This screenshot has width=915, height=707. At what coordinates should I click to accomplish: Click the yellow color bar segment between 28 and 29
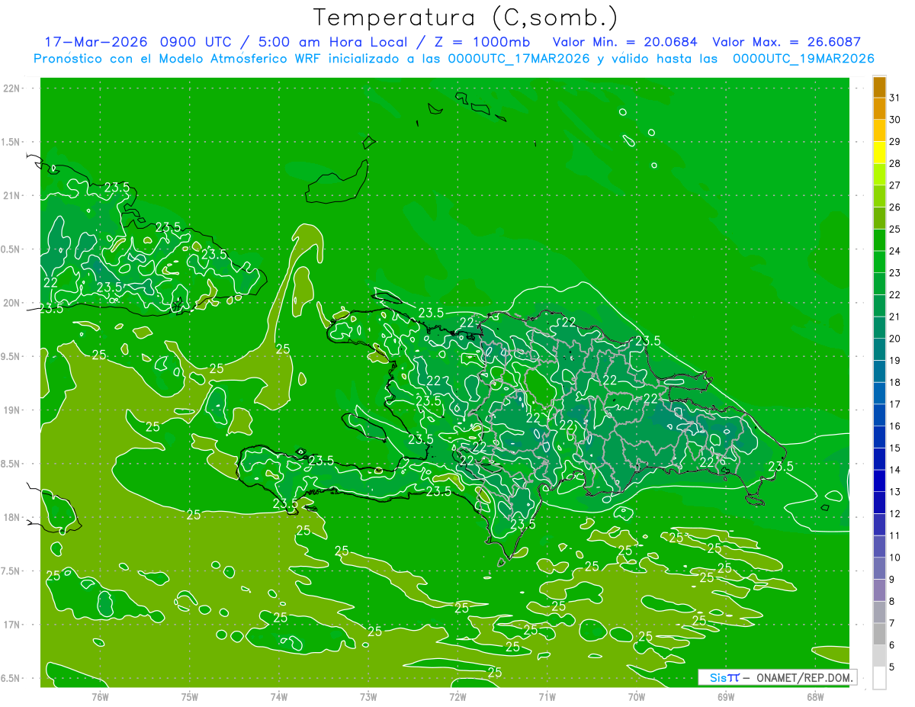(x=879, y=153)
